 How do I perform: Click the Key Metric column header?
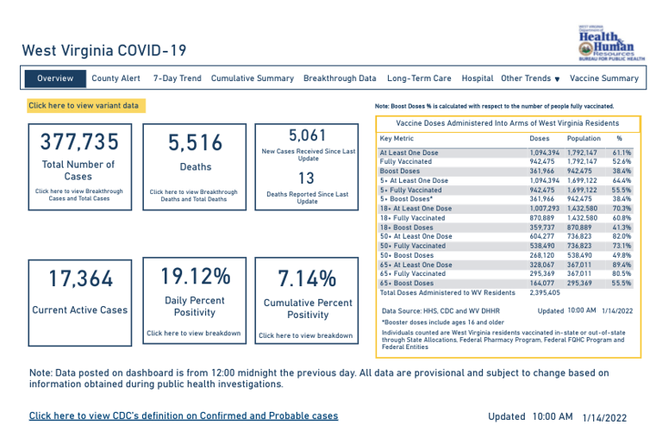point(397,138)
